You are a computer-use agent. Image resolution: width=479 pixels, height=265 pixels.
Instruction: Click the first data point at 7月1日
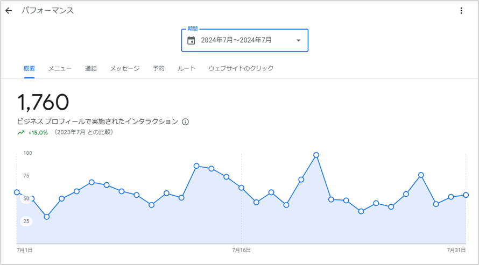(x=17, y=192)
